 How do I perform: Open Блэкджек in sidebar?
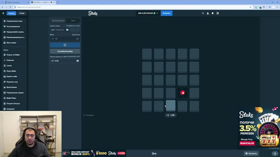click(11, 109)
